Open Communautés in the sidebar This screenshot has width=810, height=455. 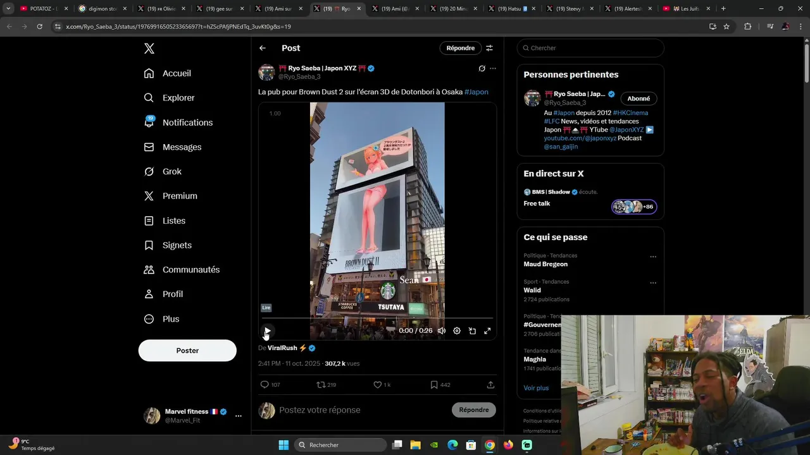pyautogui.click(x=182, y=270)
